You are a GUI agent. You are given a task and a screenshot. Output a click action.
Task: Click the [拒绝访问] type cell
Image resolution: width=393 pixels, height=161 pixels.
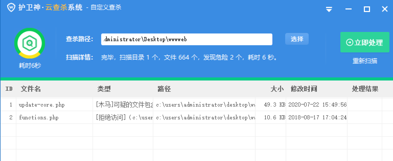coord(123,117)
